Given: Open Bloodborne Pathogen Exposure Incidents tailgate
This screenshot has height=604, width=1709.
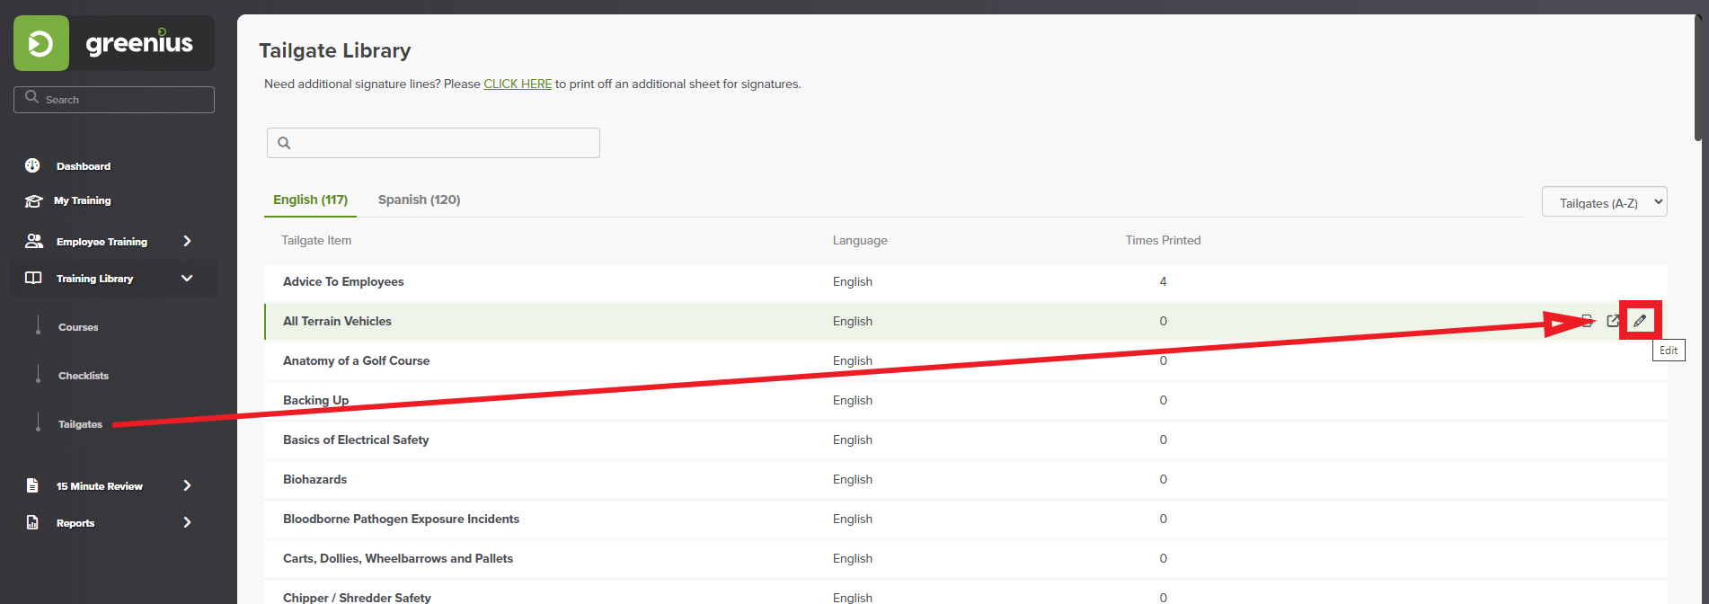Looking at the screenshot, I should tap(401, 519).
